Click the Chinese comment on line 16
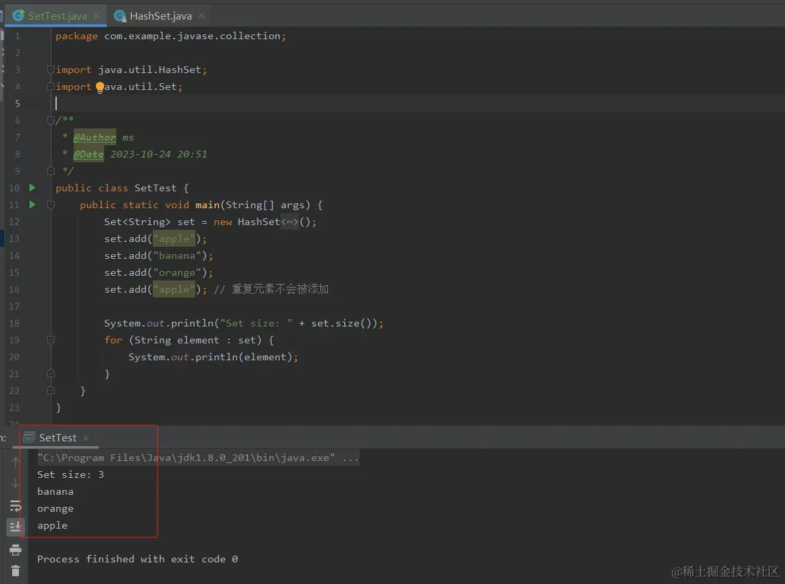 [271, 289]
